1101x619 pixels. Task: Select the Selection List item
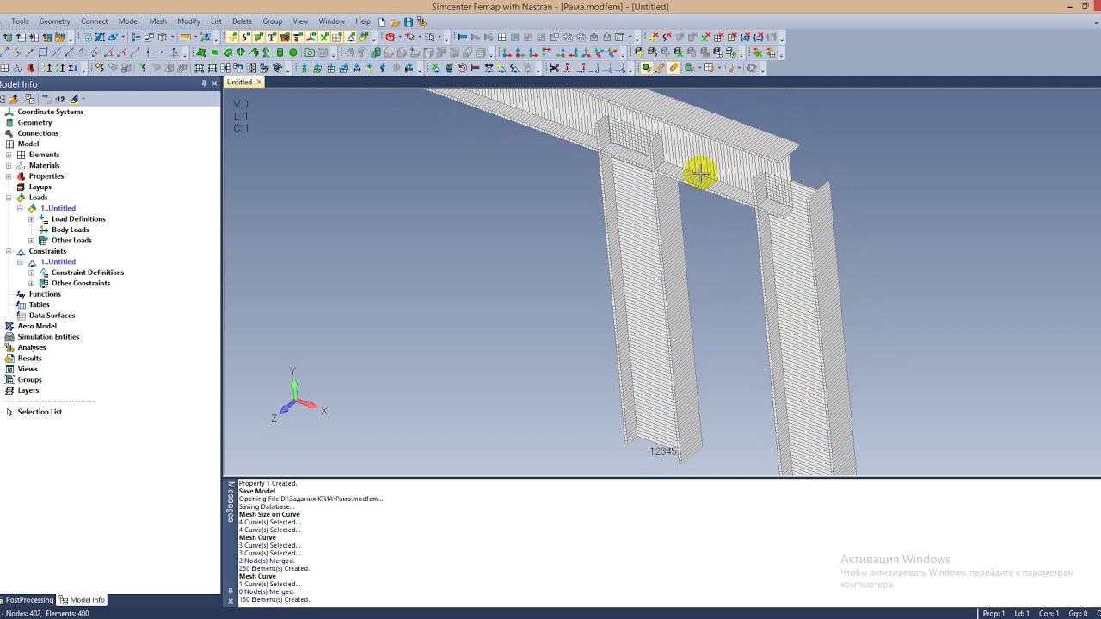coord(40,412)
